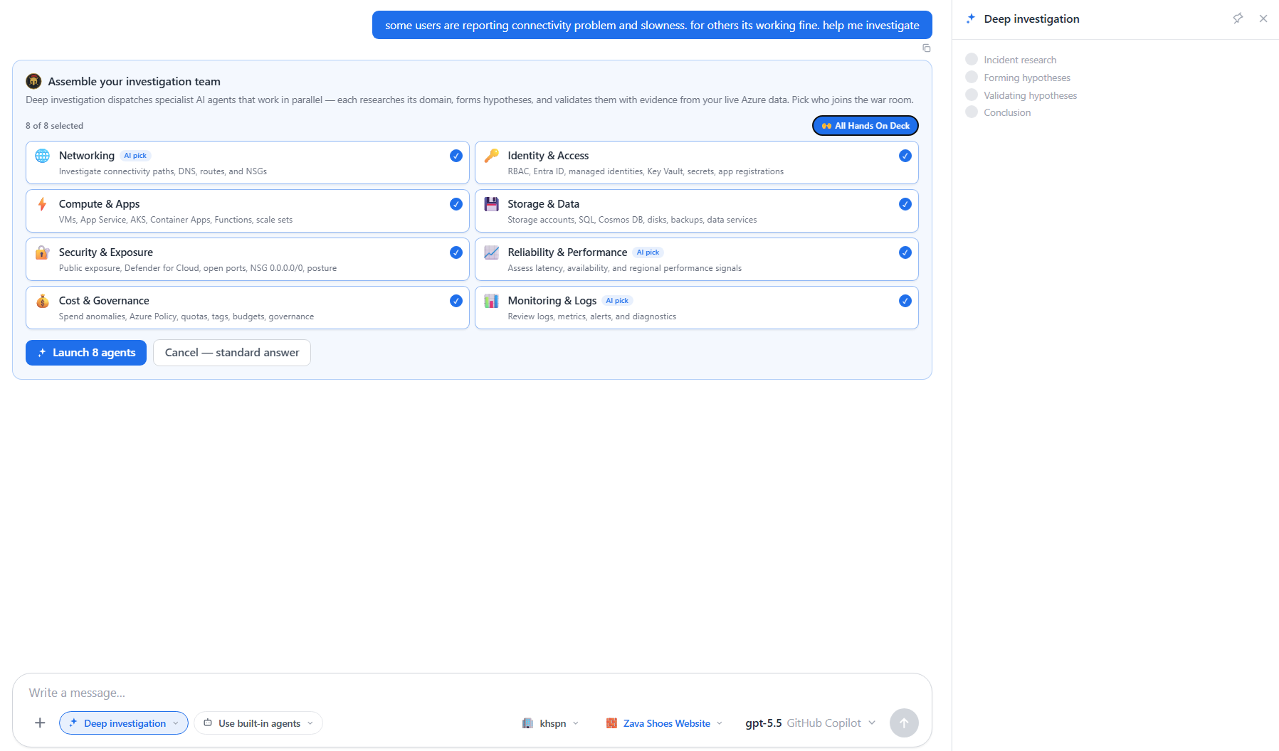Image resolution: width=1279 pixels, height=751 pixels.
Task: Launch 8 agents
Action: click(x=86, y=353)
